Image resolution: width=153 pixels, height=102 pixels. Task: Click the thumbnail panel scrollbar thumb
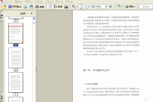click(34, 23)
